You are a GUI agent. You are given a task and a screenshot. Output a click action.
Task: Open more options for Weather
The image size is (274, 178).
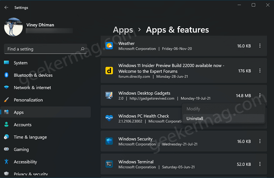point(260,46)
